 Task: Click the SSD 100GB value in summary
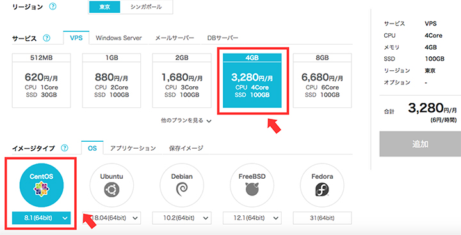[x=435, y=59]
